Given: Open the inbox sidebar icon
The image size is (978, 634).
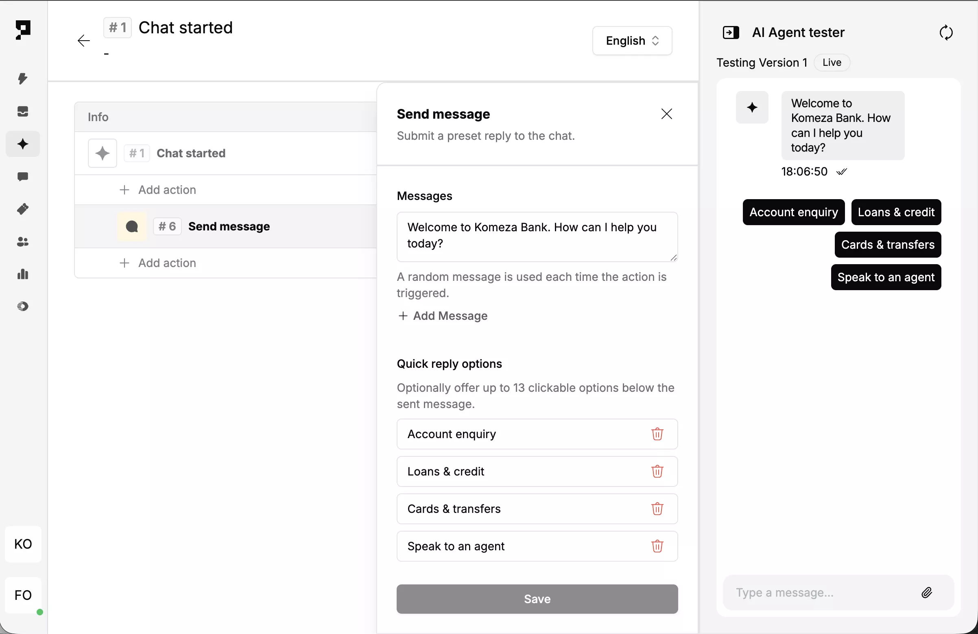Looking at the screenshot, I should pyautogui.click(x=23, y=111).
